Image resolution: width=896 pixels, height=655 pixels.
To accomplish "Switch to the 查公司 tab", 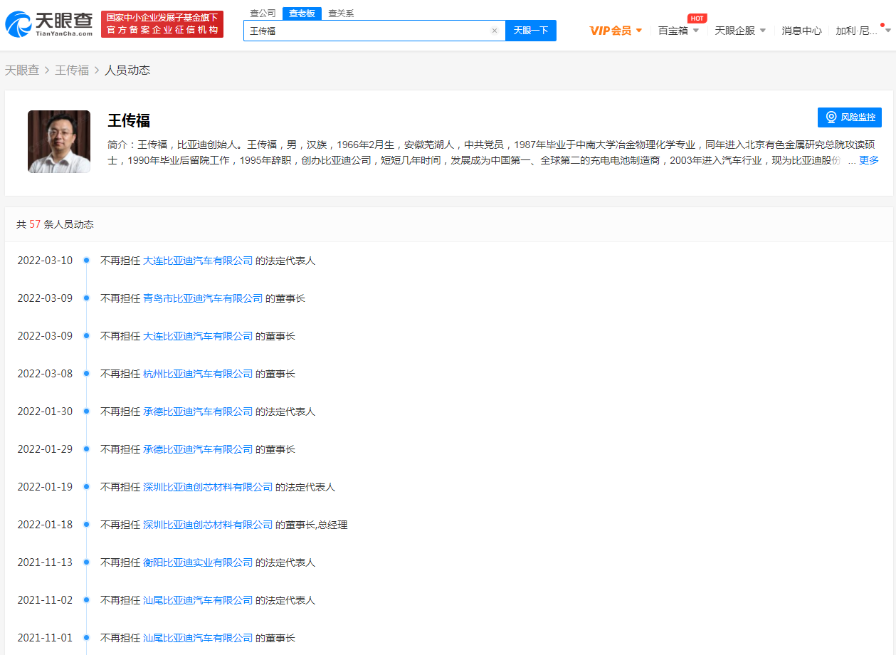I will click(263, 13).
